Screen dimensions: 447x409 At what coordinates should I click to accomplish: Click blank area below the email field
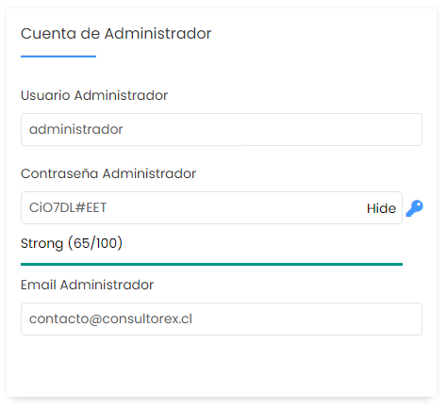pos(222,365)
